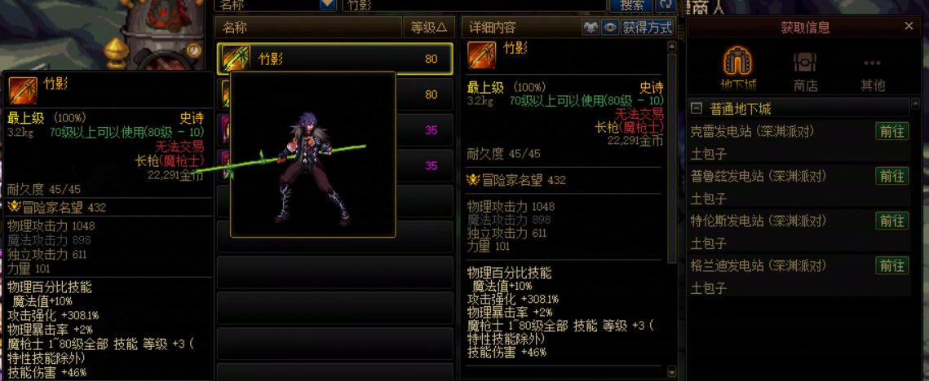
Task: Select the 地下城 dungeon source icon
Action: tap(737, 62)
